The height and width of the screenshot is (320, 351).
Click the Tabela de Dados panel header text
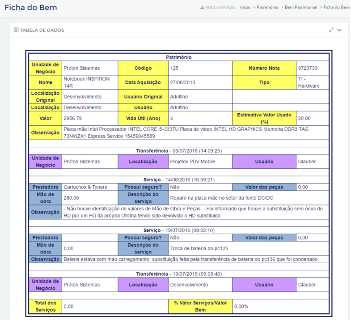42,30
